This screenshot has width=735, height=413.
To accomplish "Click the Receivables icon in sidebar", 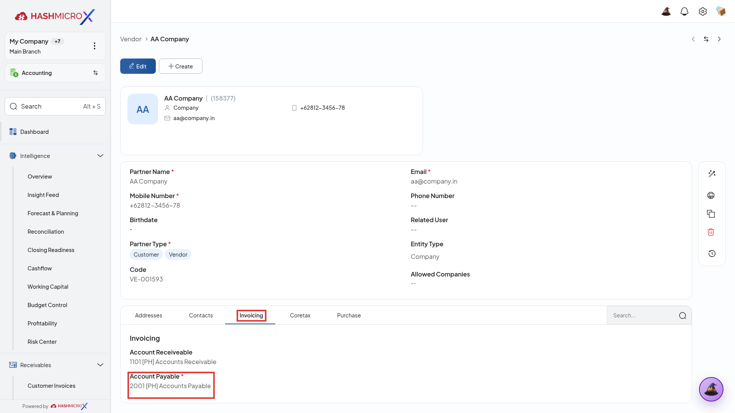I will coord(13,365).
